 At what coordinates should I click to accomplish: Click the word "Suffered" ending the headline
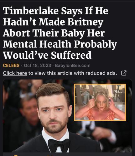[x=71, y=55]
